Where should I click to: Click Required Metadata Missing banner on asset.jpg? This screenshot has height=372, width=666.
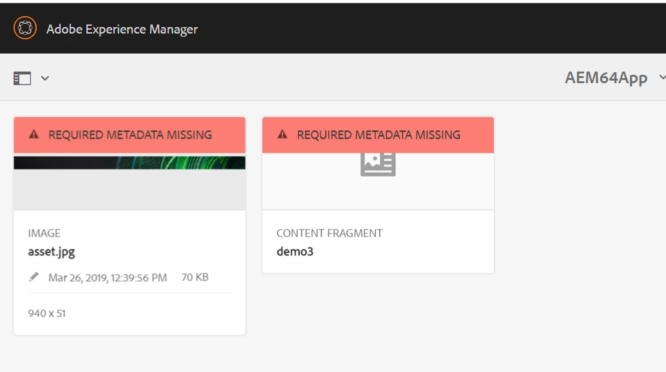(x=130, y=135)
